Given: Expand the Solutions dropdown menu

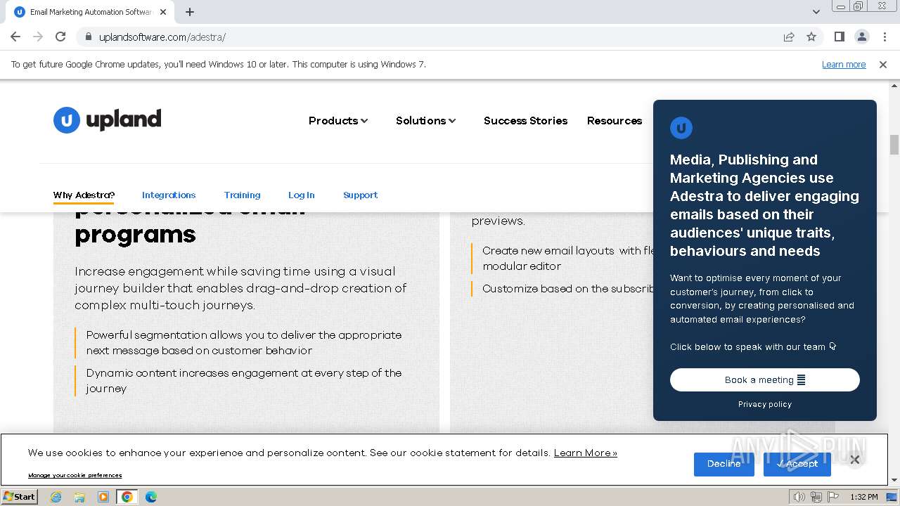Looking at the screenshot, I should 426,121.
